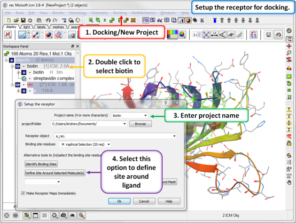296x223 pixels.
Task: Switch to the meshes tab
Action: coord(58,27)
